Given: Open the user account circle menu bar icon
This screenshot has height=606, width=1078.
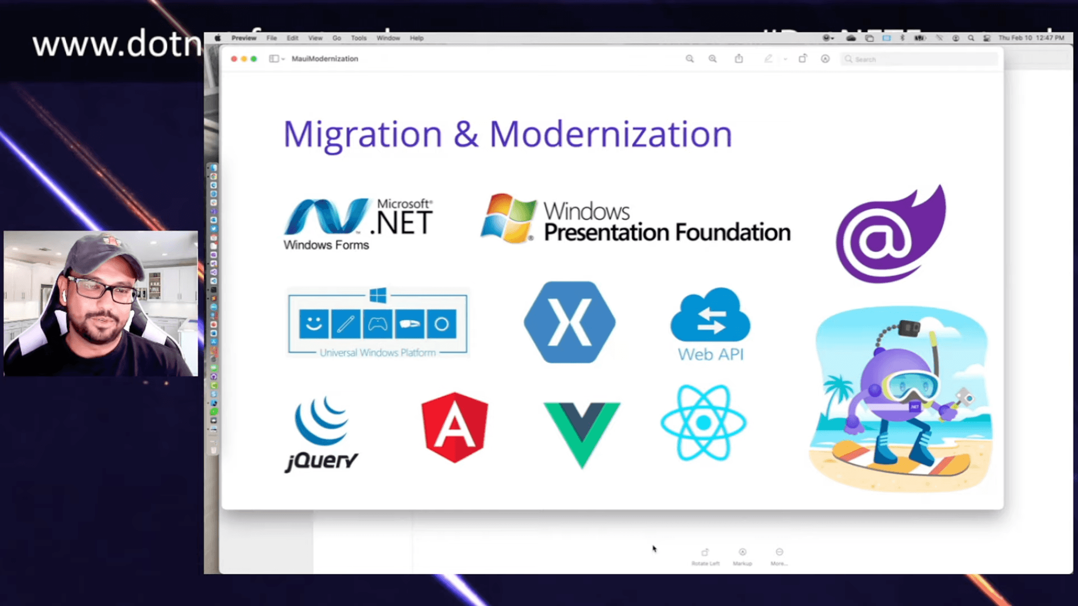Looking at the screenshot, I should [x=956, y=38].
